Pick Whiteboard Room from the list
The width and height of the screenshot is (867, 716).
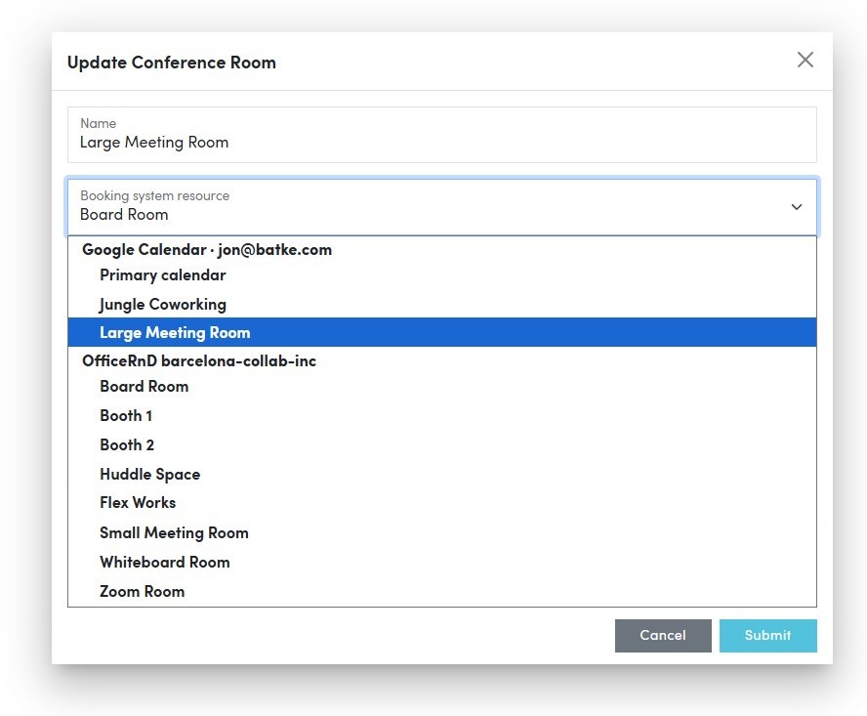point(164,562)
